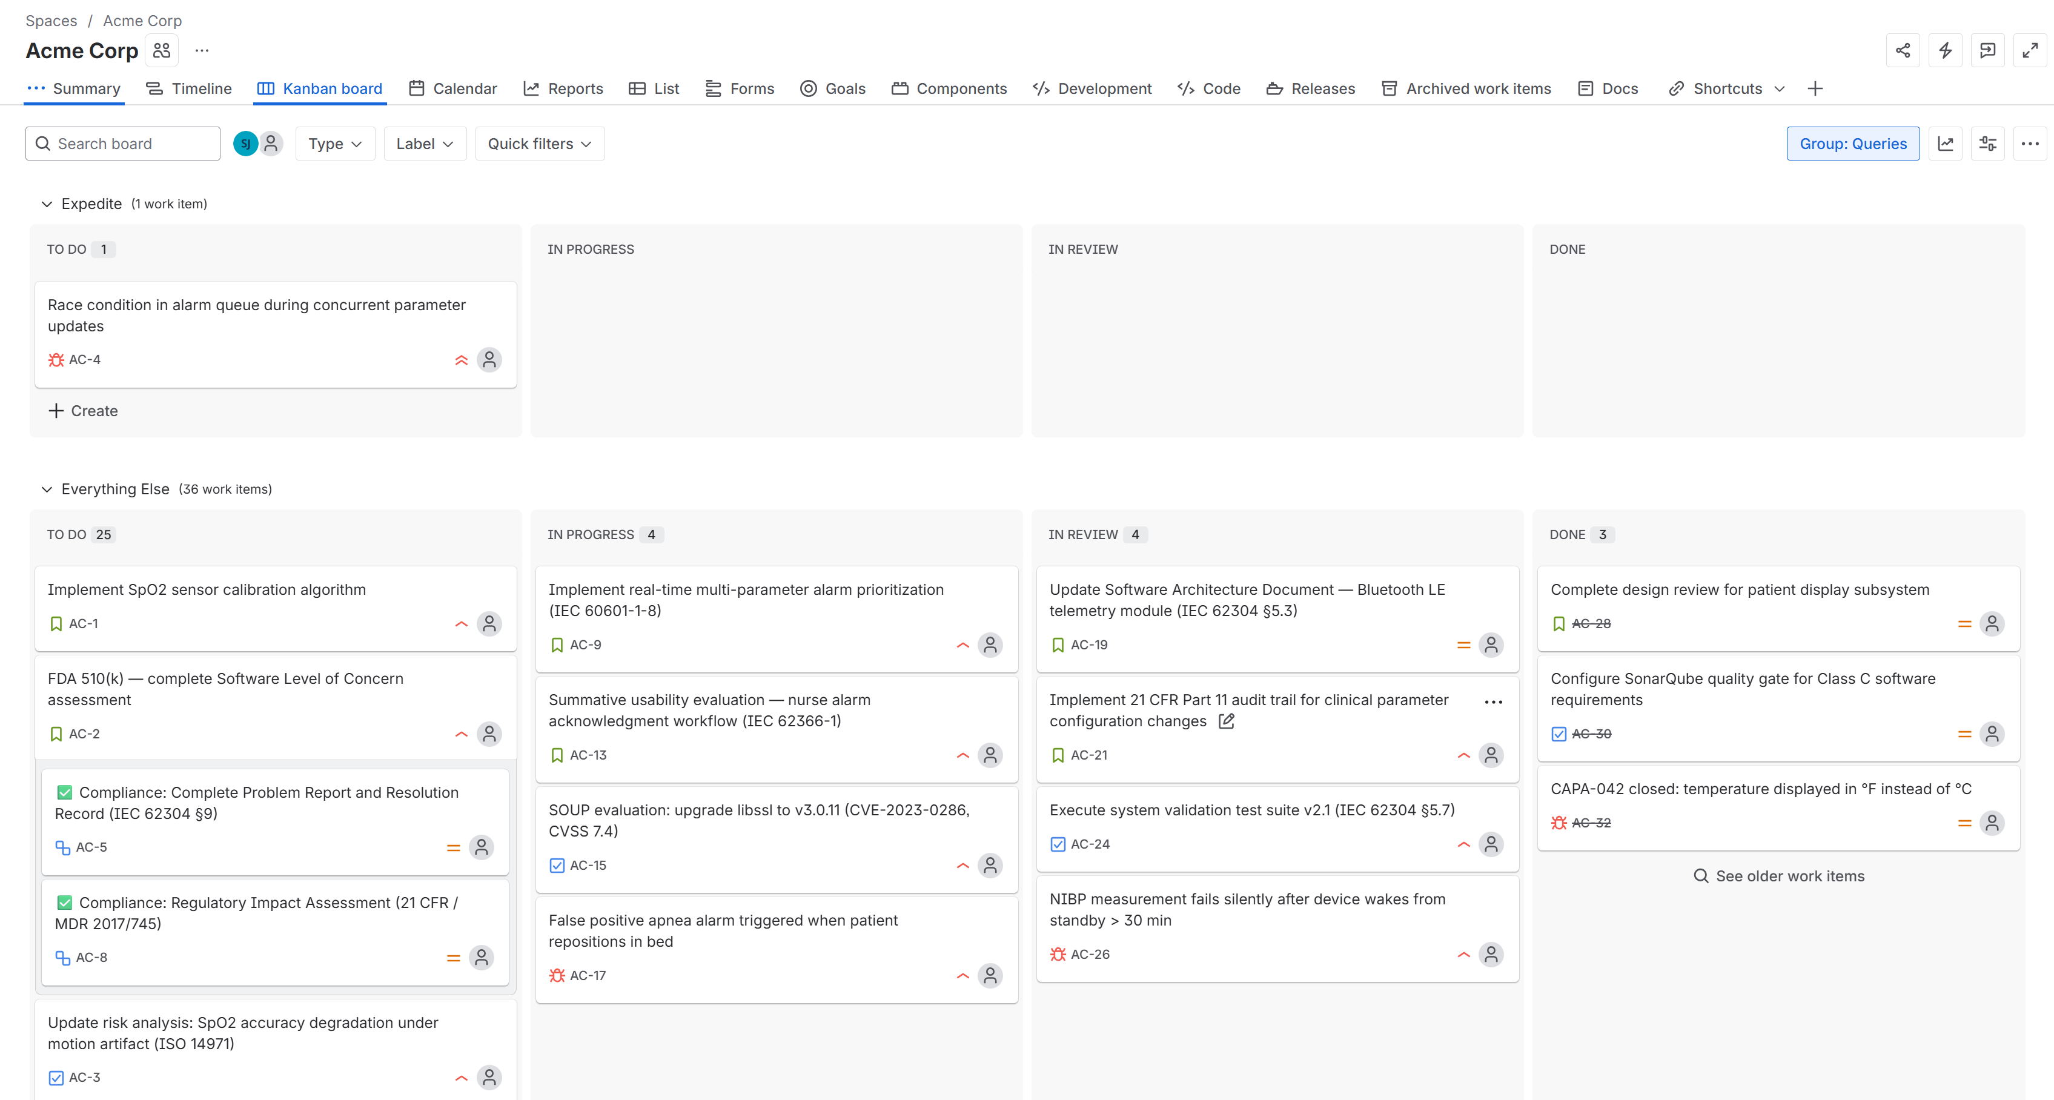The height and width of the screenshot is (1100, 2054).
Task: Open issue link AC-13
Action: click(x=588, y=755)
